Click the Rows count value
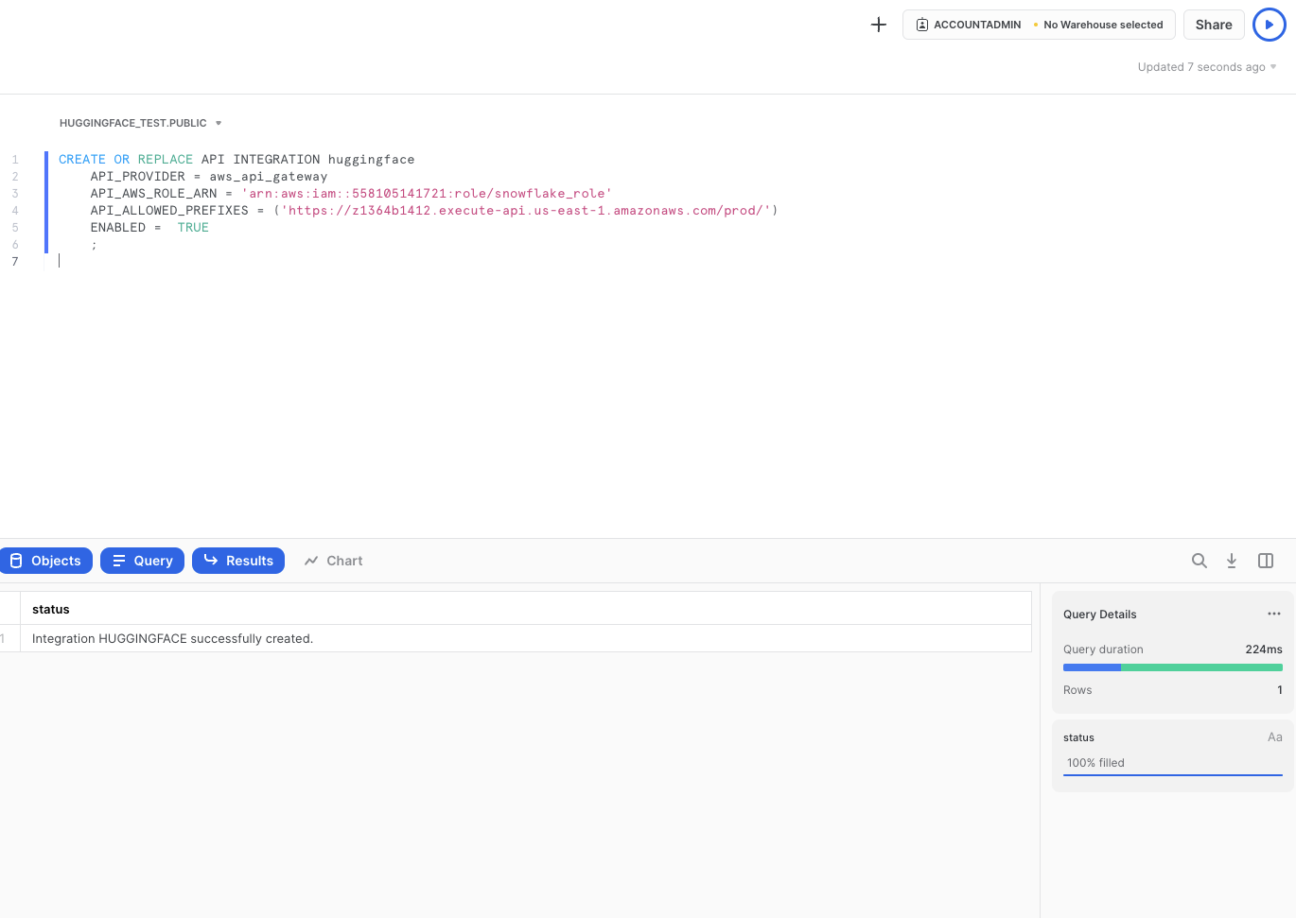 pos(1280,690)
